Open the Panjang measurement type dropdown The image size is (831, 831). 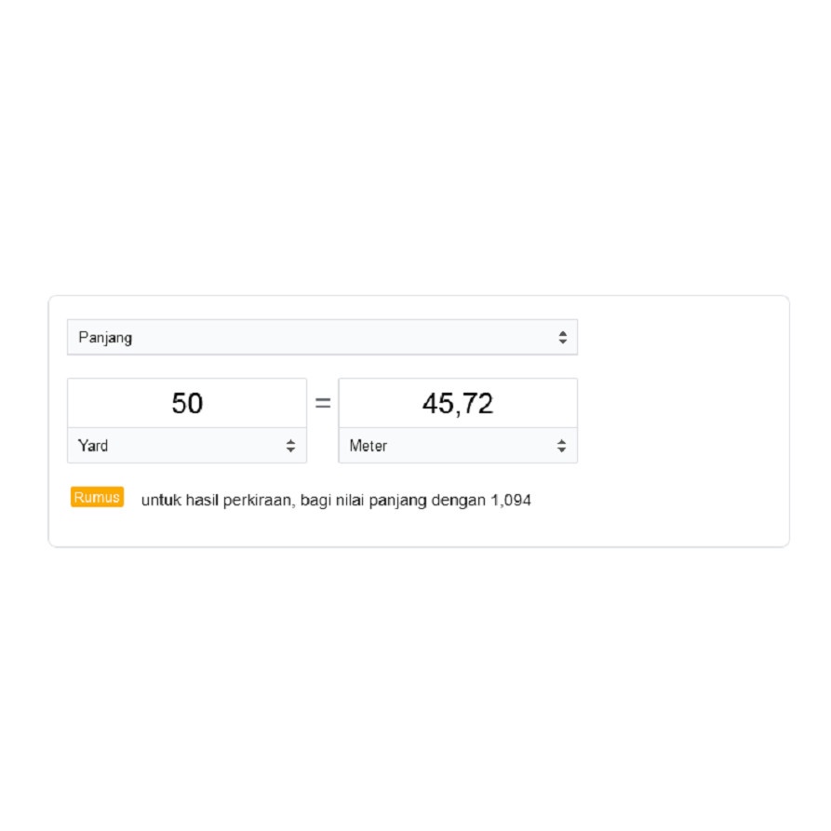tap(322, 338)
